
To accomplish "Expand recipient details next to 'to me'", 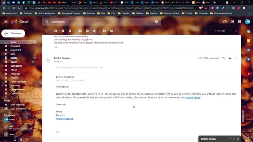I will click(x=61, y=62).
